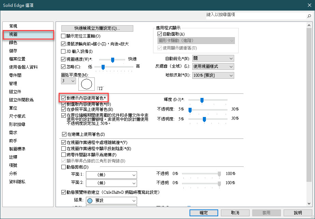Click the 視圖過渡 speed slider

[x=112, y=60]
